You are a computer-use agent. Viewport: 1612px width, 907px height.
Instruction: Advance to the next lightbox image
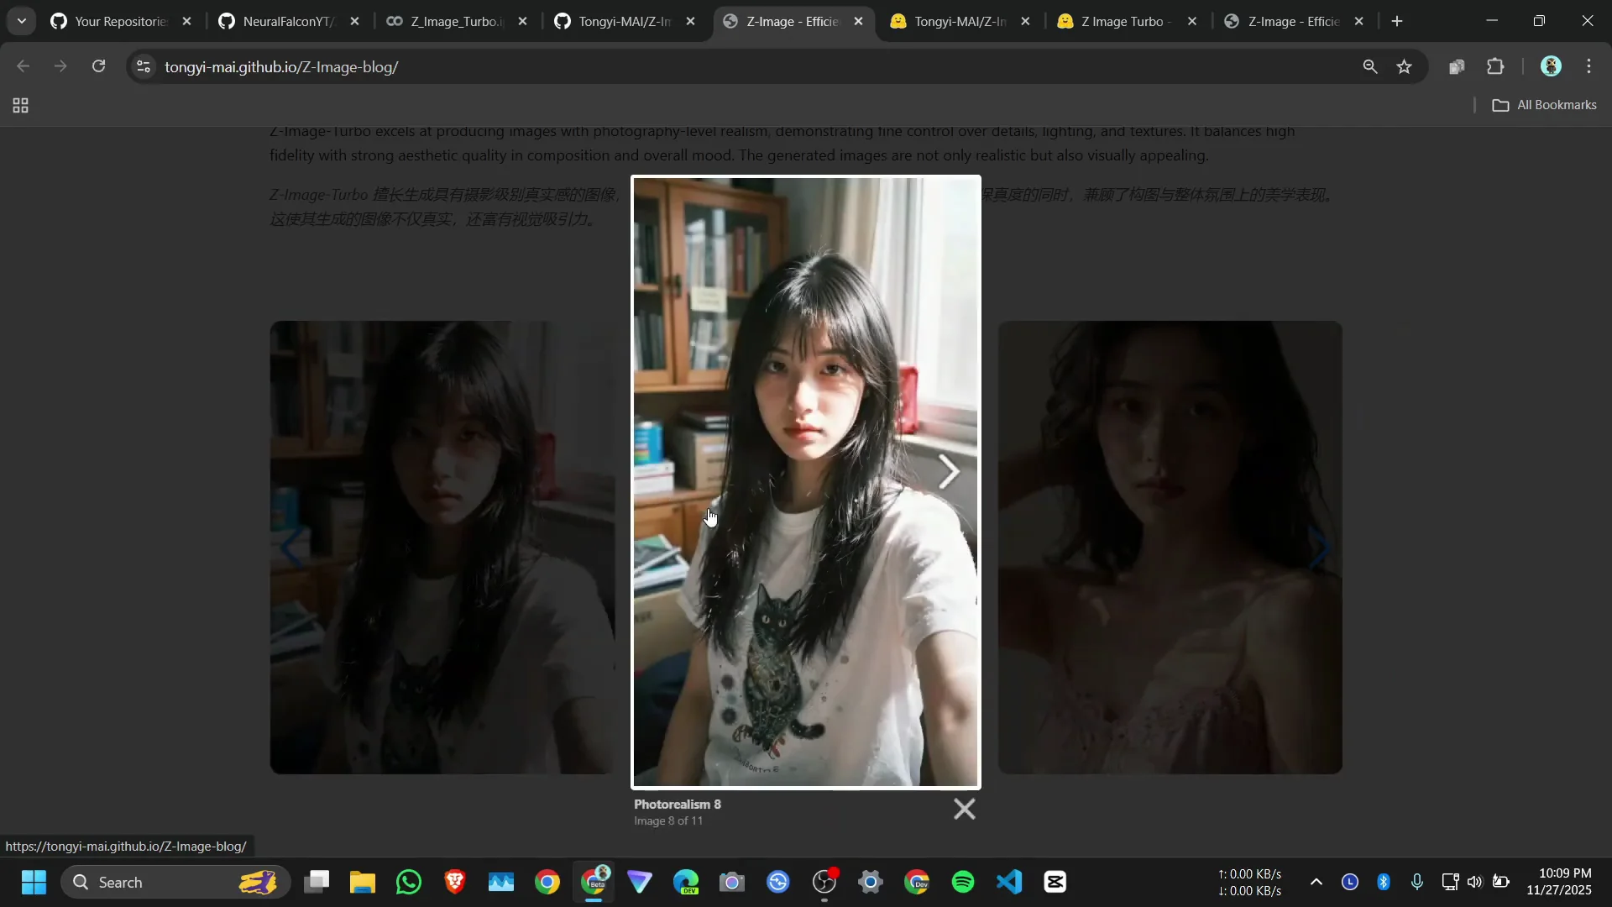tap(949, 472)
